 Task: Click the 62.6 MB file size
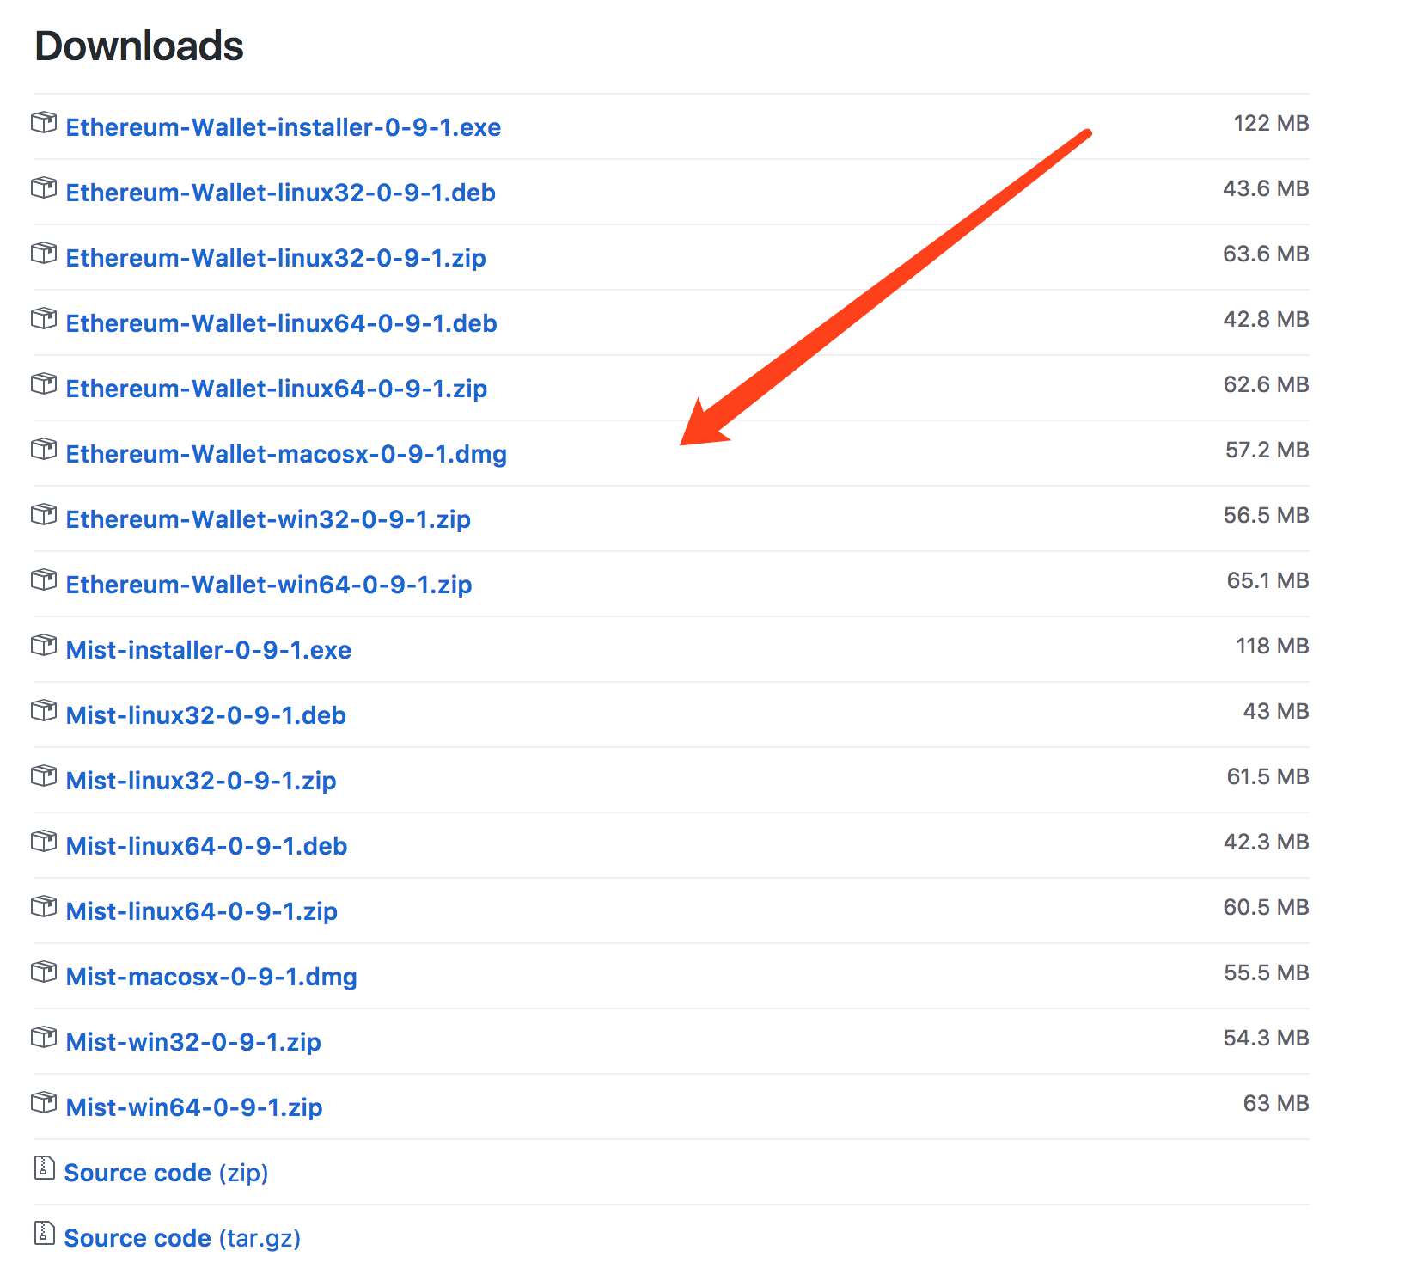[x=1266, y=384]
